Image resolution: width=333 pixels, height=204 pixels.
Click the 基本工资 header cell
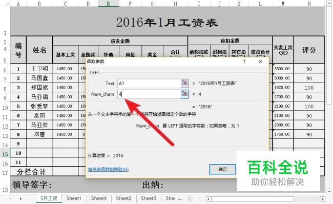tap(66, 55)
